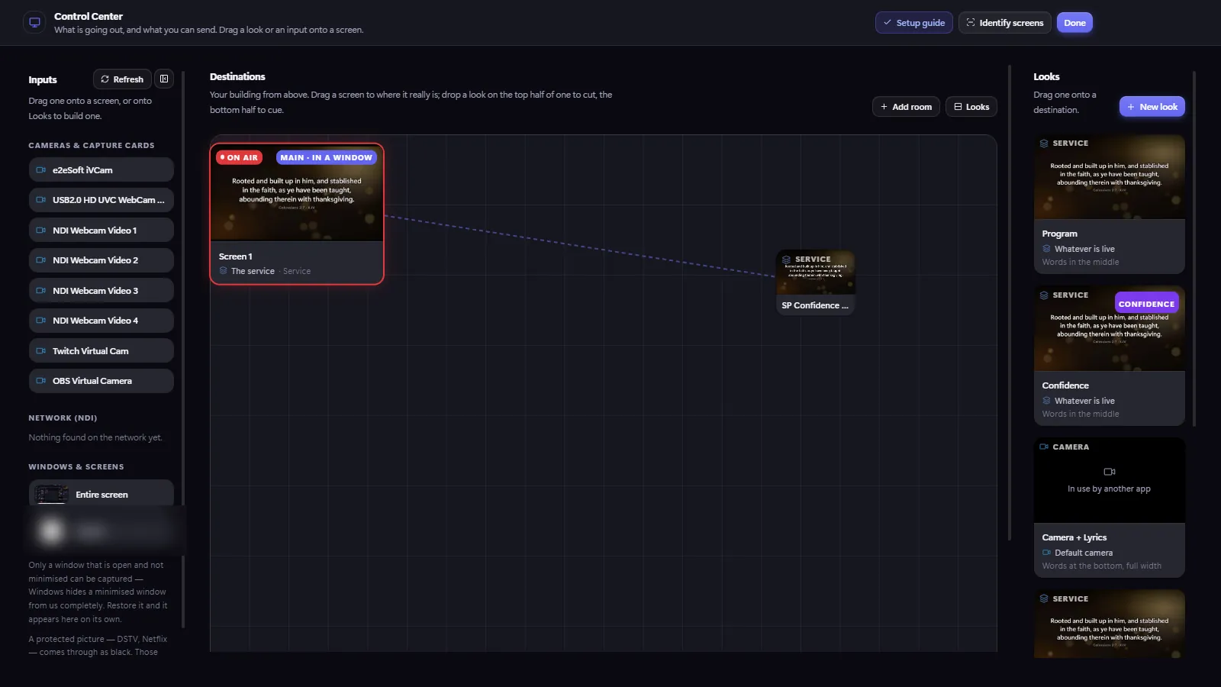The width and height of the screenshot is (1221, 687).
Task: Select NDI Webcam Video 4 input
Action: pos(101,321)
